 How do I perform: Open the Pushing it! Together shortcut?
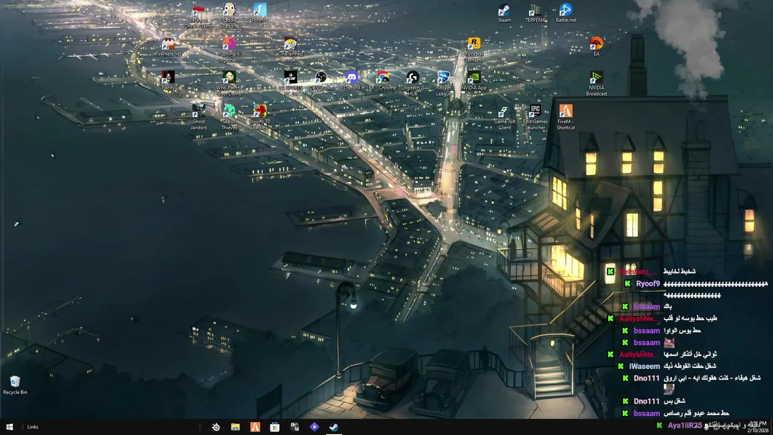229,50
